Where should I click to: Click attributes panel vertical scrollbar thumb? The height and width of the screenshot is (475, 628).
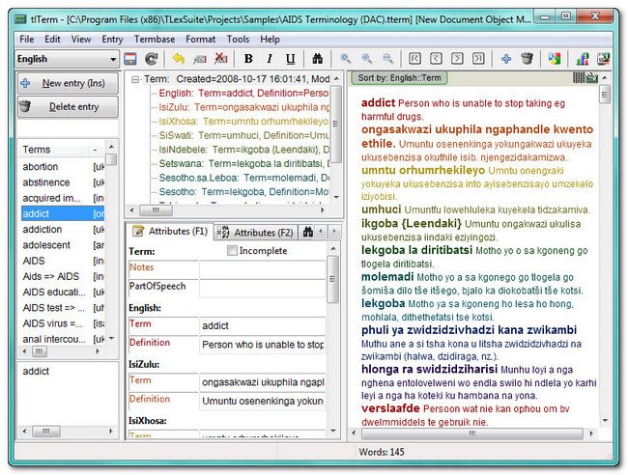(x=332, y=279)
